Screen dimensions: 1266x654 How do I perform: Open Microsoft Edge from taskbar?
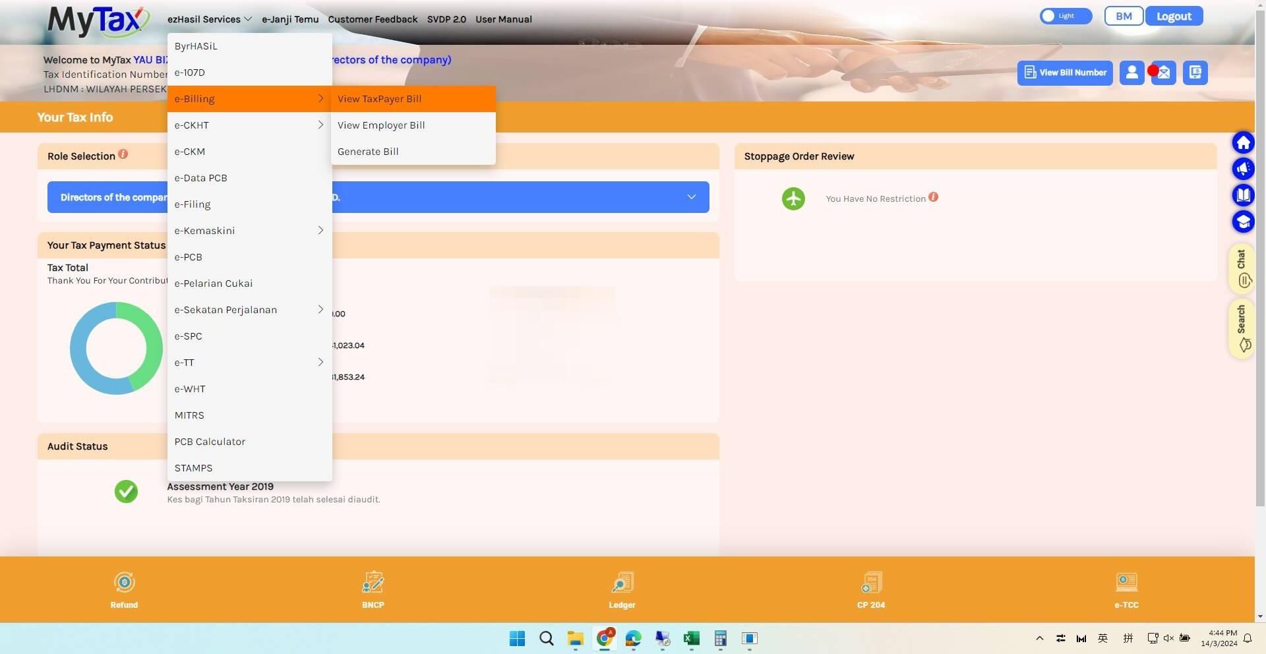pyautogui.click(x=634, y=638)
